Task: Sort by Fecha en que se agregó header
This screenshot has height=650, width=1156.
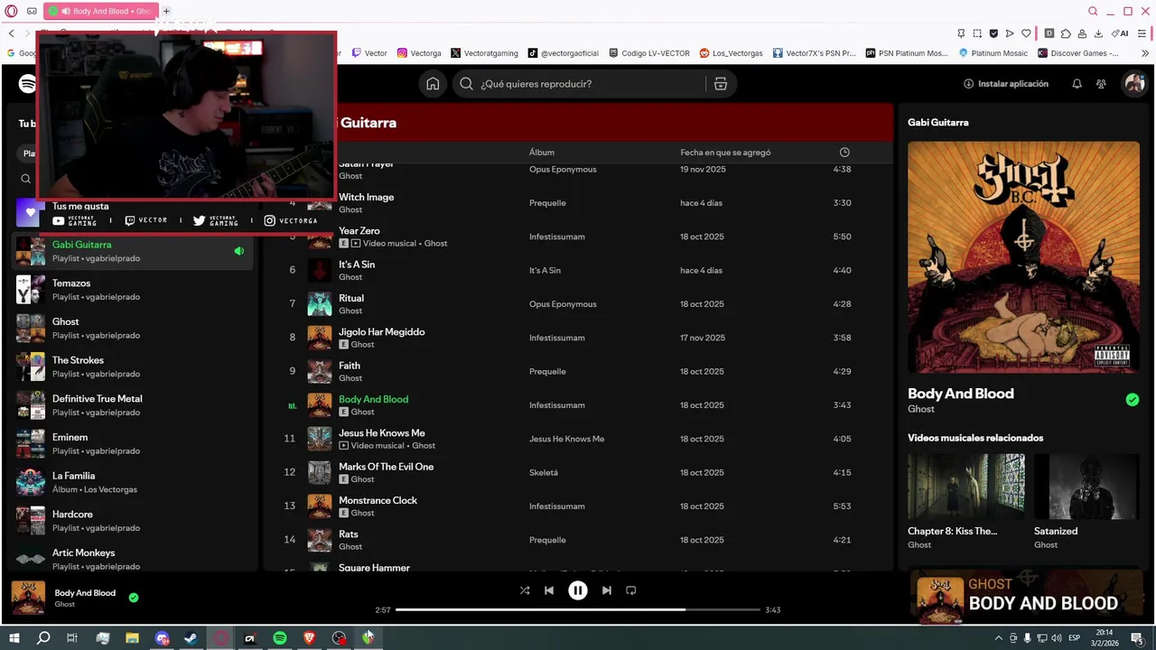Action: pos(725,153)
